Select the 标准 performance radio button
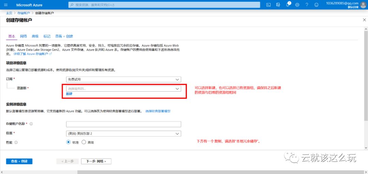 coord(68,142)
